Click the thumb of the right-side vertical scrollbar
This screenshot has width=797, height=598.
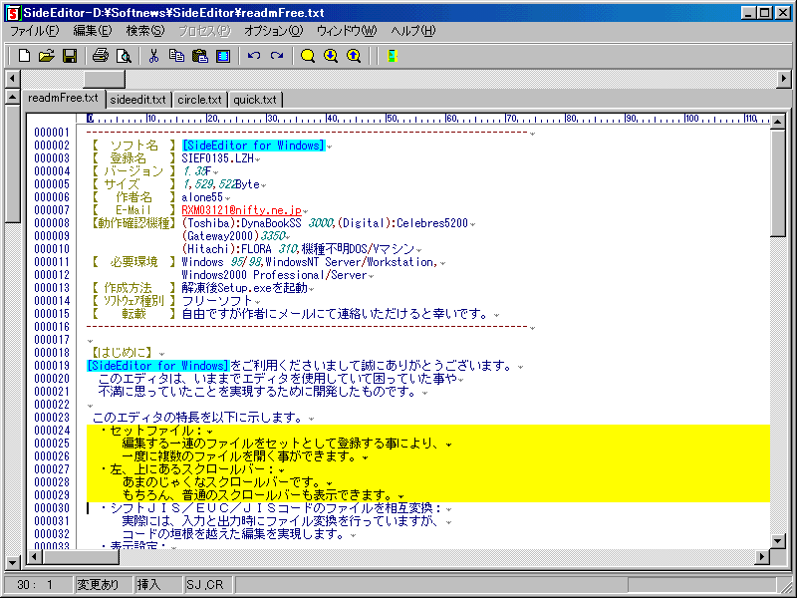[778, 183]
